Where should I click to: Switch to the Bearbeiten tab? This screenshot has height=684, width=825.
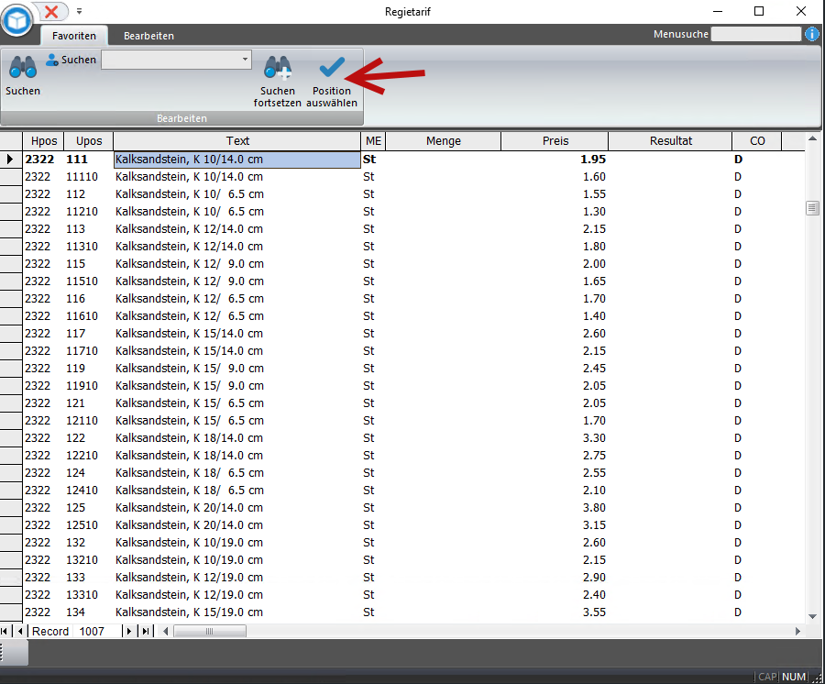148,36
